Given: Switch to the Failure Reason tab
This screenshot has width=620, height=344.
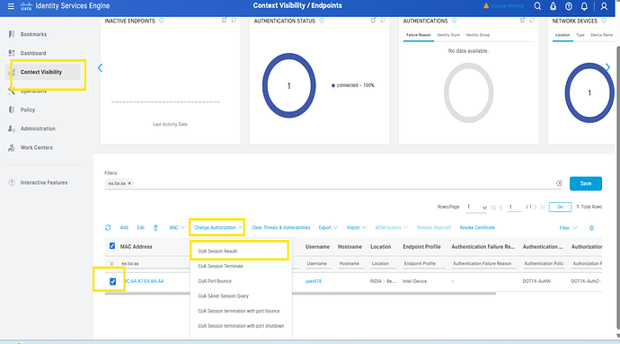Looking at the screenshot, I should point(419,35).
